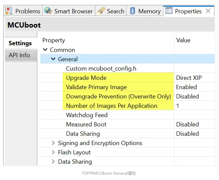Open the Data Sharing Disabled value
Image resolution: width=219 pixels, height=180 pixels.
tap(194, 134)
